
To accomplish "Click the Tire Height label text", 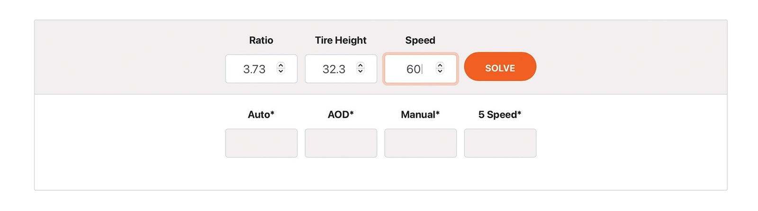I will [341, 40].
